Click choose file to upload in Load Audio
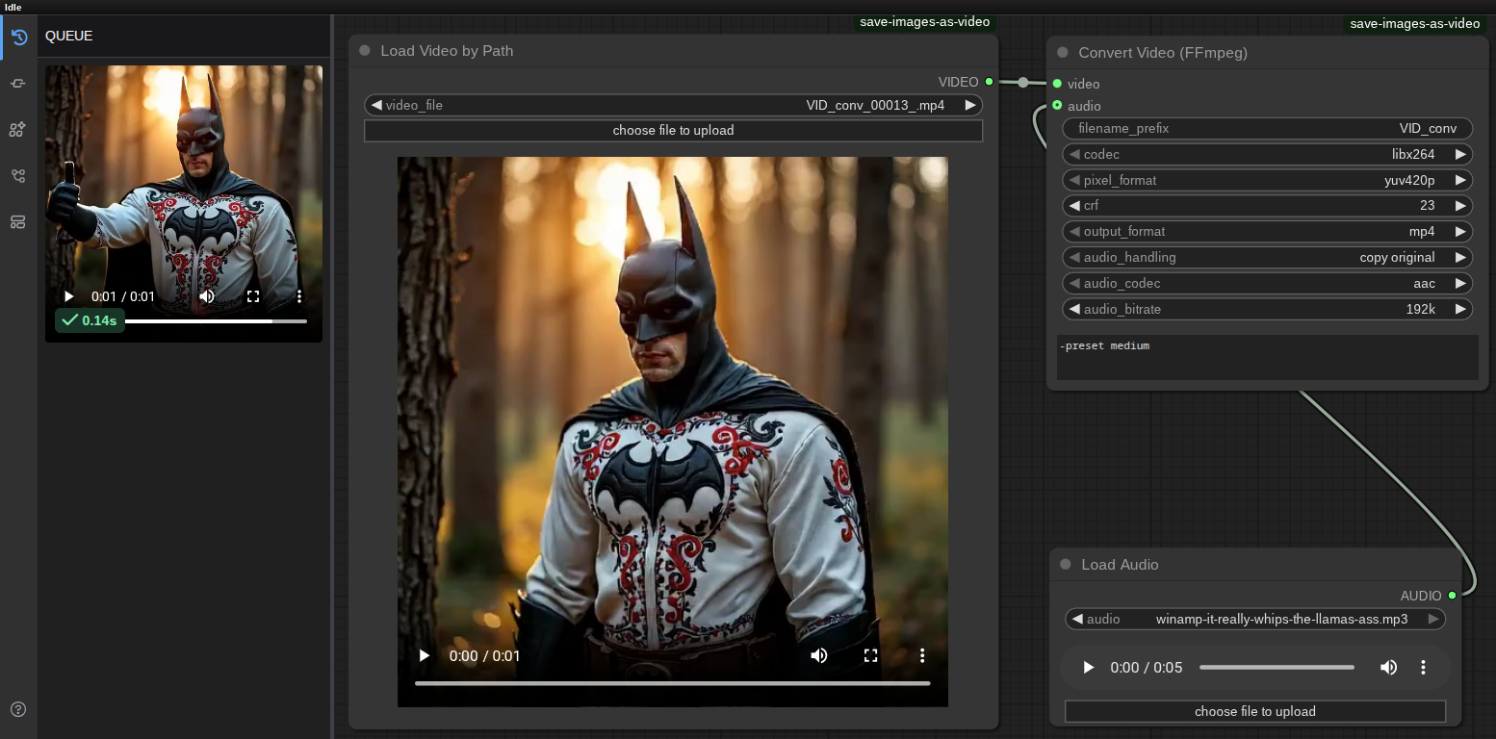The image size is (1496, 739). pos(1255,711)
